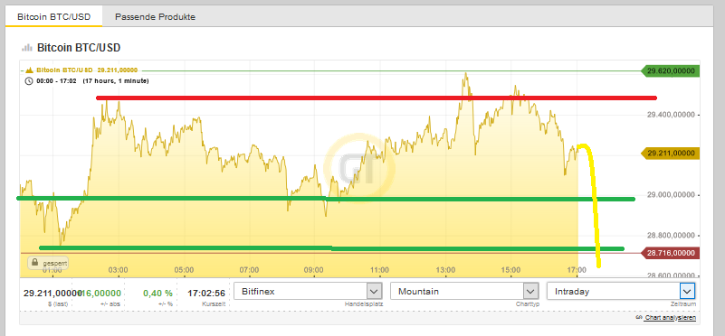This screenshot has height=336, width=725.
Task: Click the Bitcoin BTC/USD chart heading
Action: click(79, 48)
